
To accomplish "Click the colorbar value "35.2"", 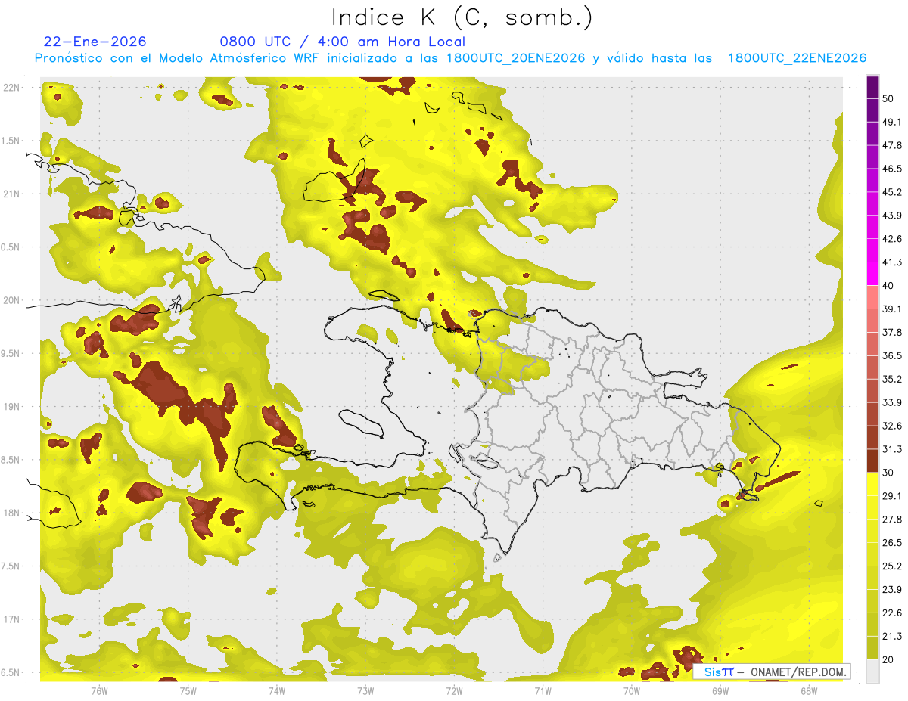I will click(893, 379).
